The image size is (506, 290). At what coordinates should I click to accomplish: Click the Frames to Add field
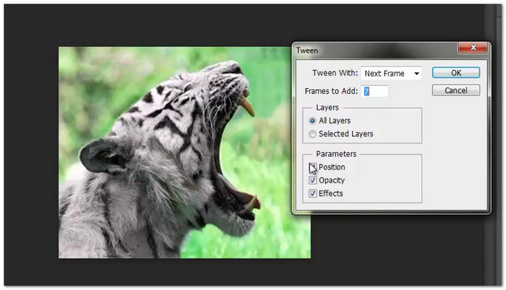(374, 92)
